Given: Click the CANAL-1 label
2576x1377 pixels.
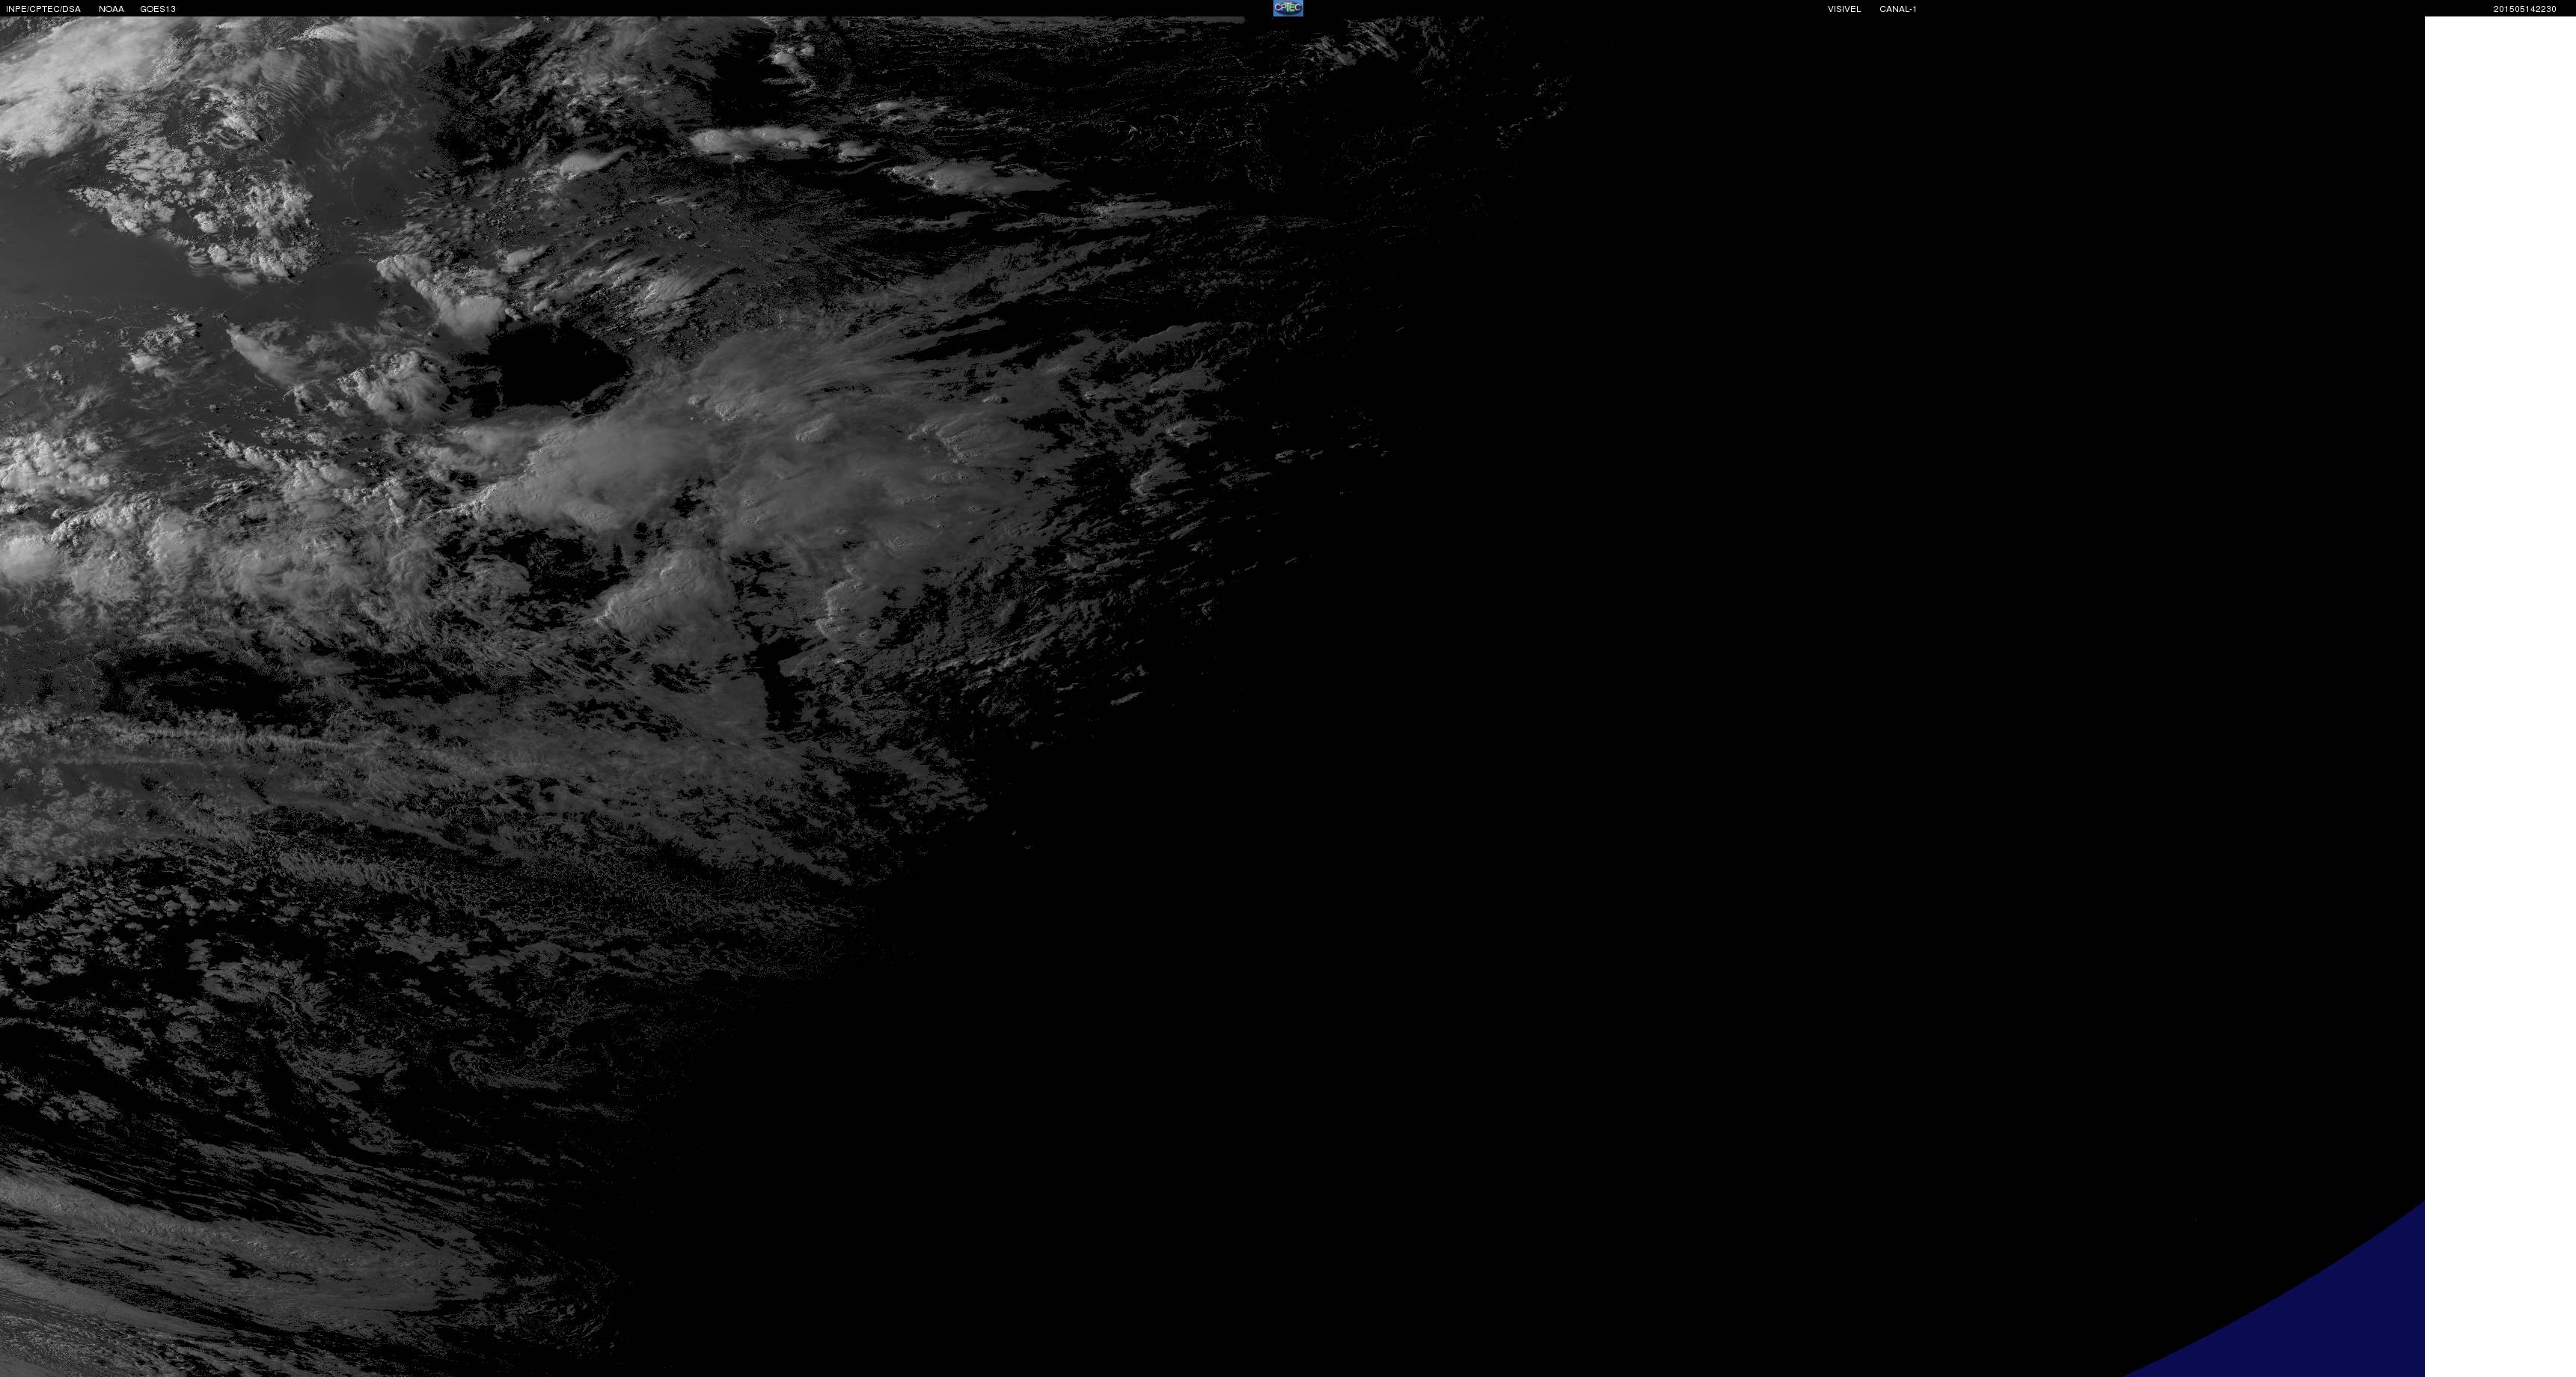Looking at the screenshot, I should tap(1897, 9).
